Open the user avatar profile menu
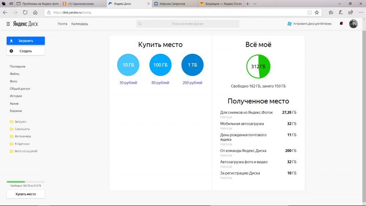Image resolution: width=366 pixels, height=206 pixels. 353,24
